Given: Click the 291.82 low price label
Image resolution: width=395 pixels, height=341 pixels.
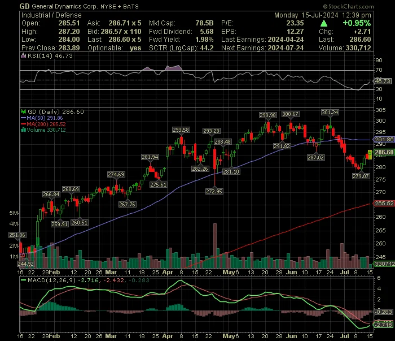Looking at the screenshot, I should pyautogui.click(x=282, y=146).
